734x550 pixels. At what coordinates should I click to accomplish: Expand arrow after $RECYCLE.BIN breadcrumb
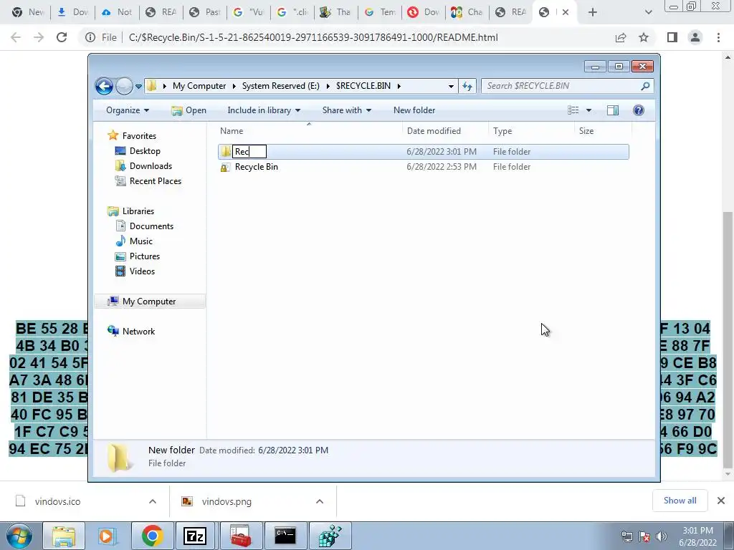tap(399, 86)
